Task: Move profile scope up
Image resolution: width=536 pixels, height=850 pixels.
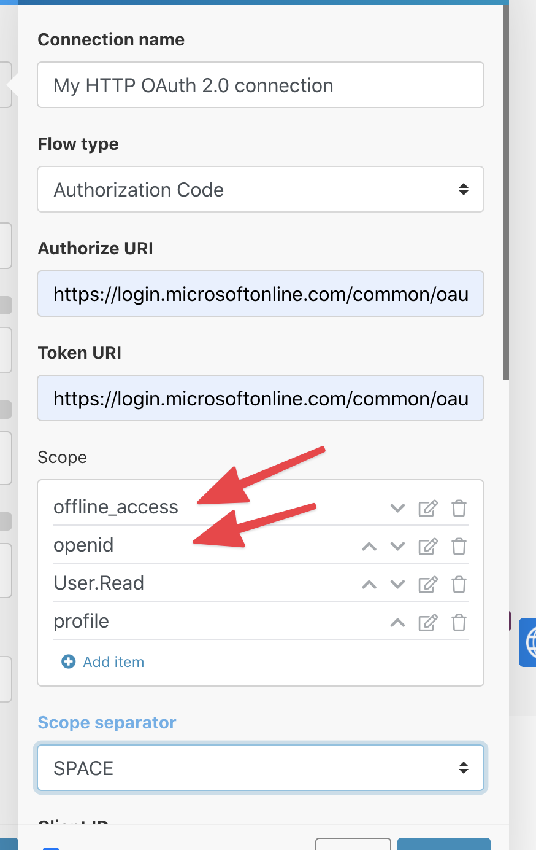Action: pyautogui.click(x=398, y=623)
